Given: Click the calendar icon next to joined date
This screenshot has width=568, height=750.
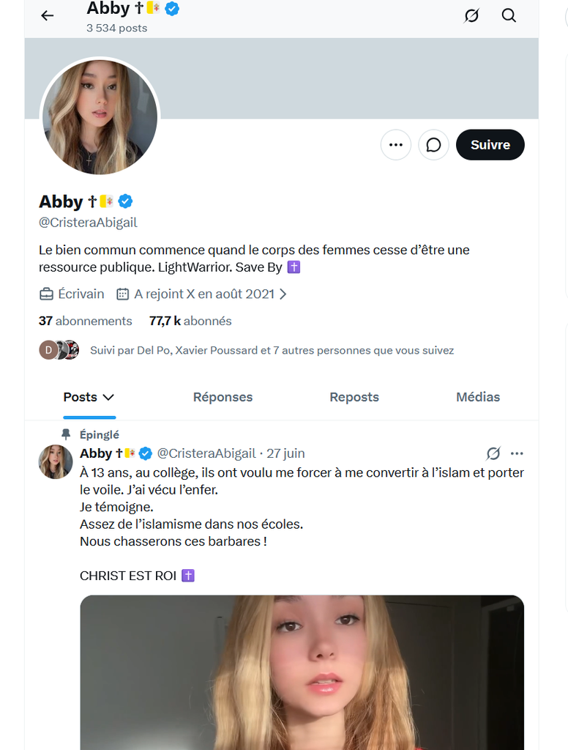Looking at the screenshot, I should pos(122,294).
